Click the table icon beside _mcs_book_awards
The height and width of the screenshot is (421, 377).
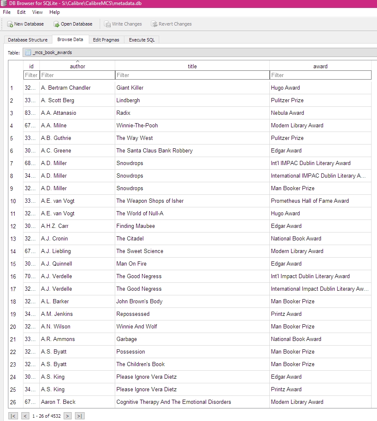tap(28, 52)
